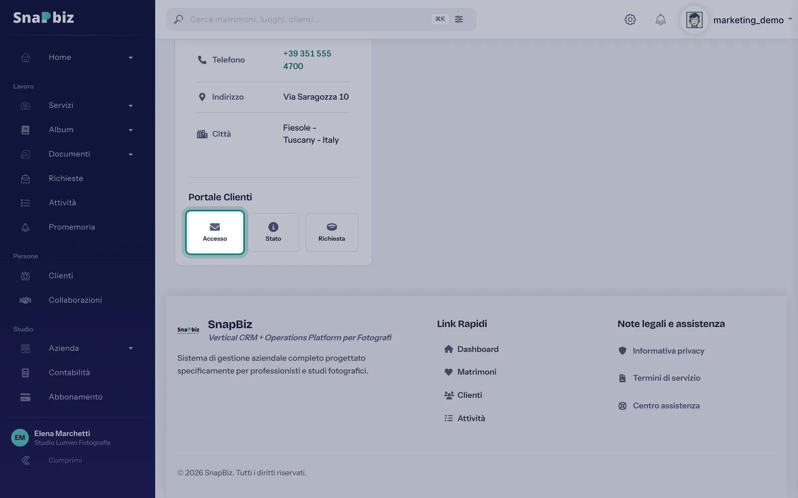Click the Azienda building icon in the sidebar
798x498 pixels.
coord(25,349)
